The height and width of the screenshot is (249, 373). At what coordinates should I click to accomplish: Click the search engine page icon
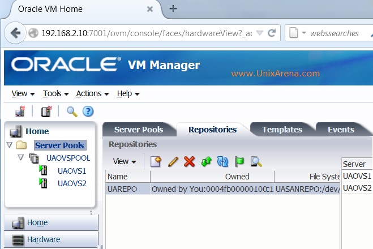pos(294,33)
